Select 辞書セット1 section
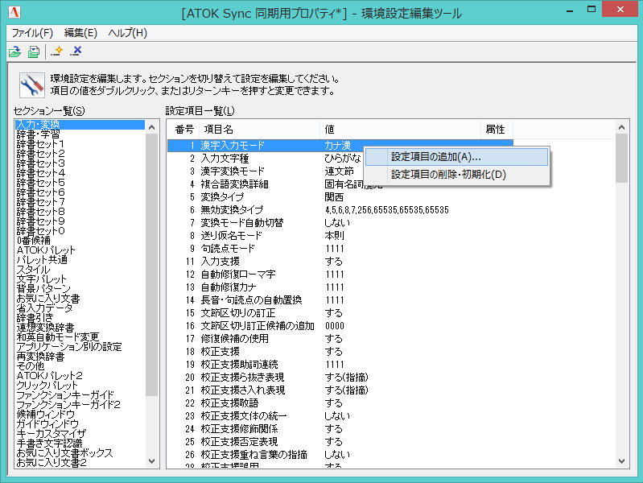Screen dimensions: 643x483 pos(80,144)
